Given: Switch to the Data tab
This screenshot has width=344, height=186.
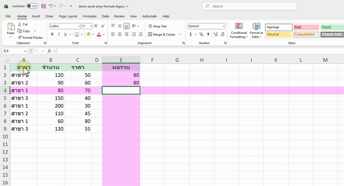Looking at the screenshot, I should tap(105, 16).
